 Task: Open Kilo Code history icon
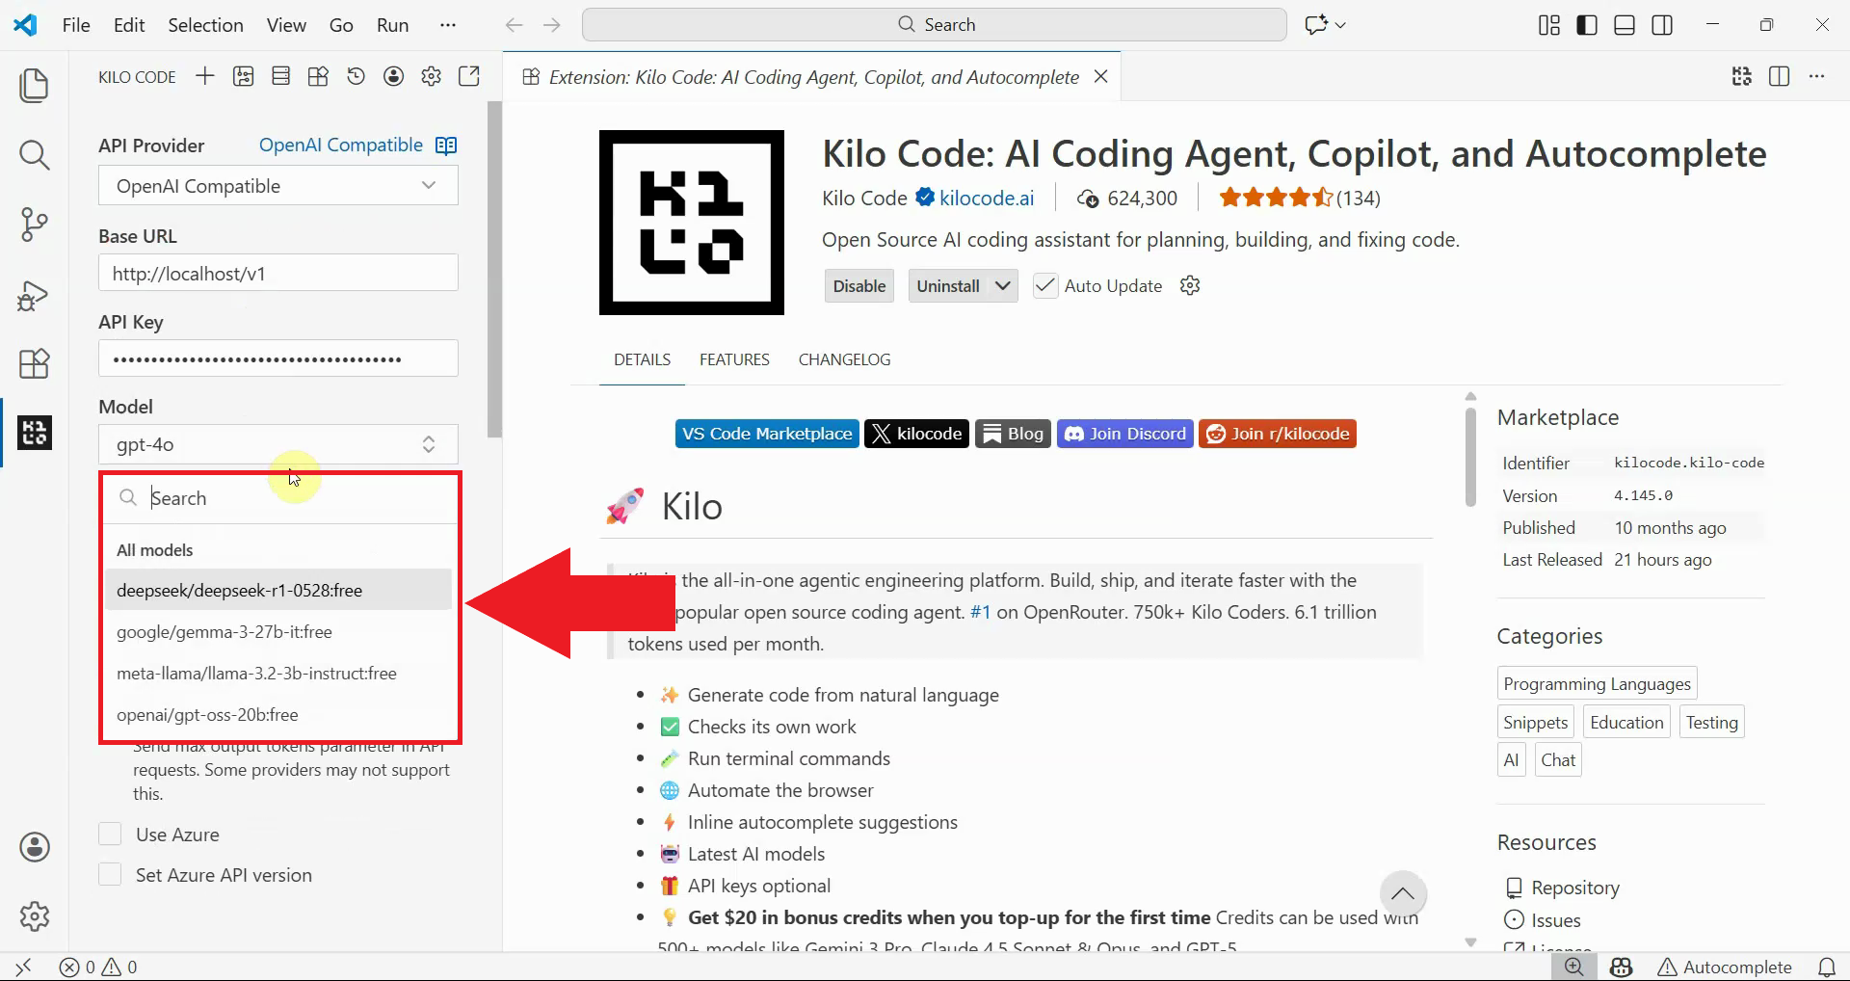tap(356, 77)
